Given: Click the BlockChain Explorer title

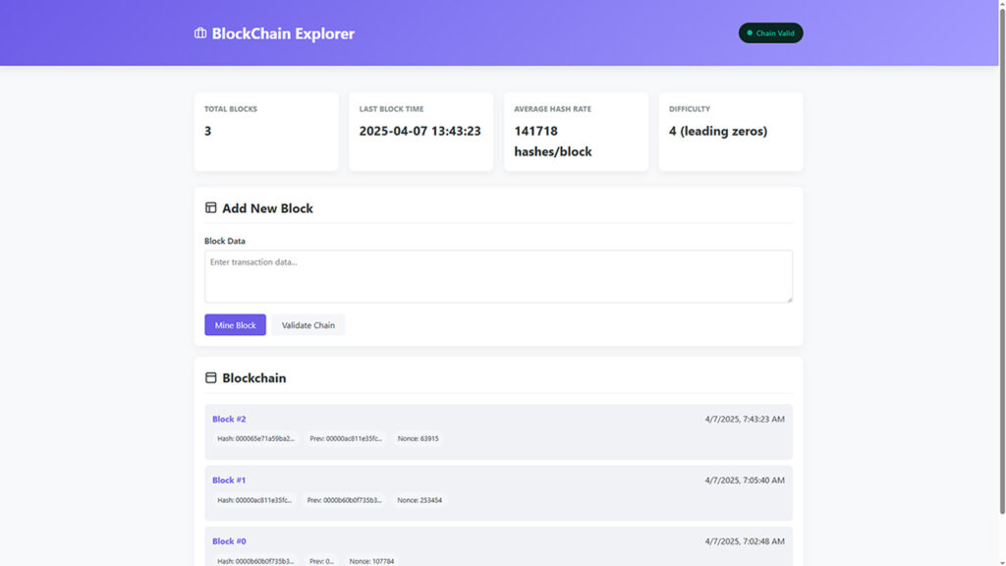Looking at the screenshot, I should 283,33.
